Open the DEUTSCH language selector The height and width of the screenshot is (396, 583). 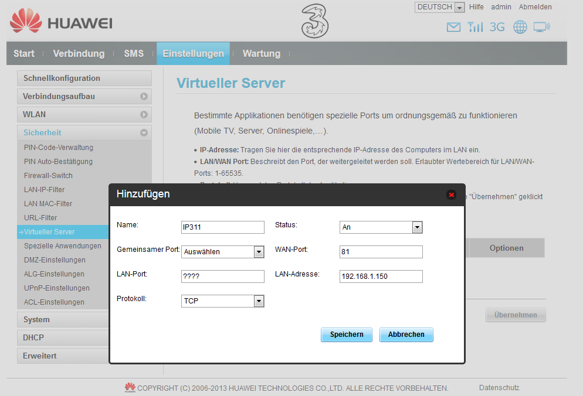click(439, 7)
